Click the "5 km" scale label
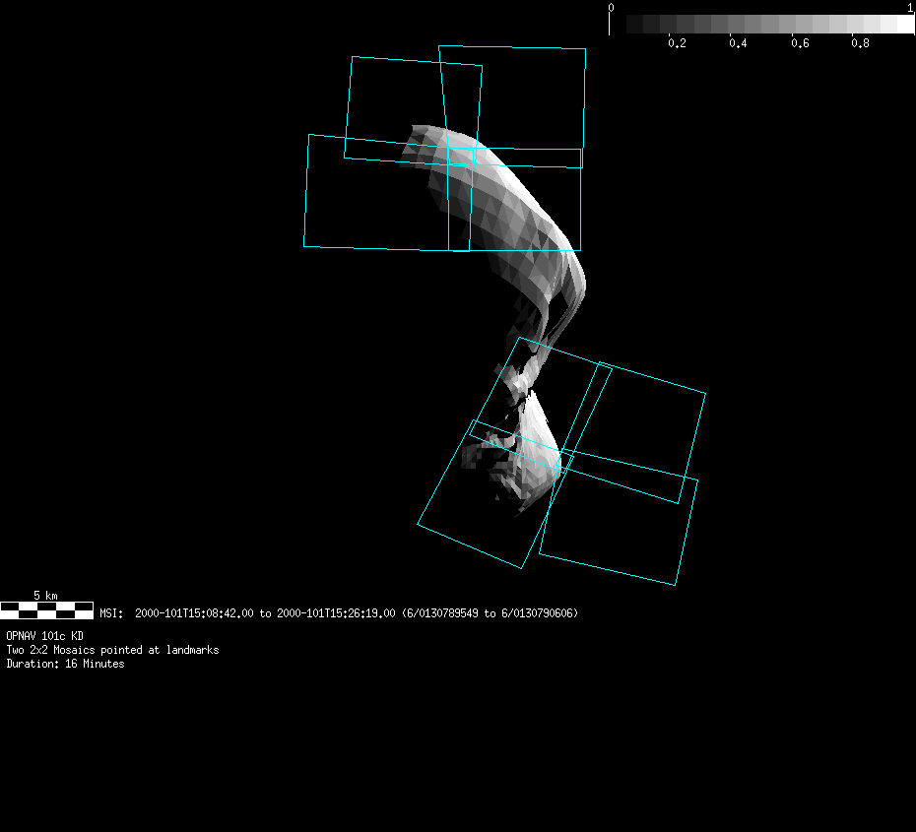The height and width of the screenshot is (832, 916). [45, 596]
